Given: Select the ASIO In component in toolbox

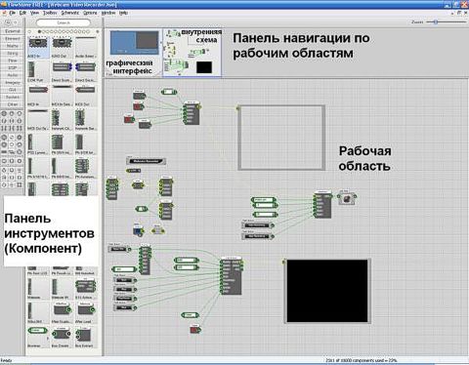Looking at the screenshot, I should [x=38, y=47].
